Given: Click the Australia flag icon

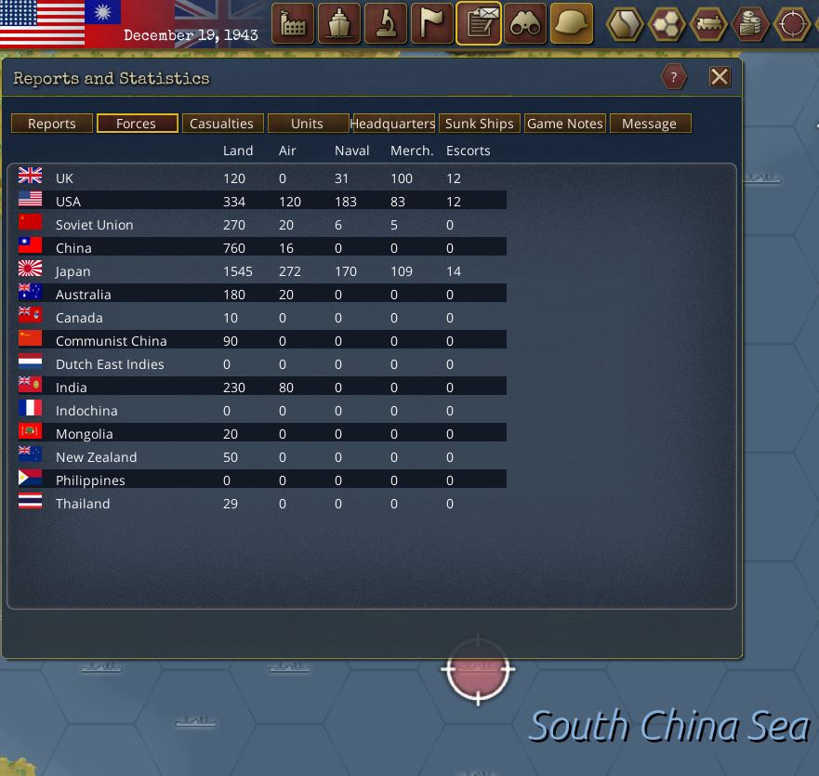Looking at the screenshot, I should pos(31,292).
